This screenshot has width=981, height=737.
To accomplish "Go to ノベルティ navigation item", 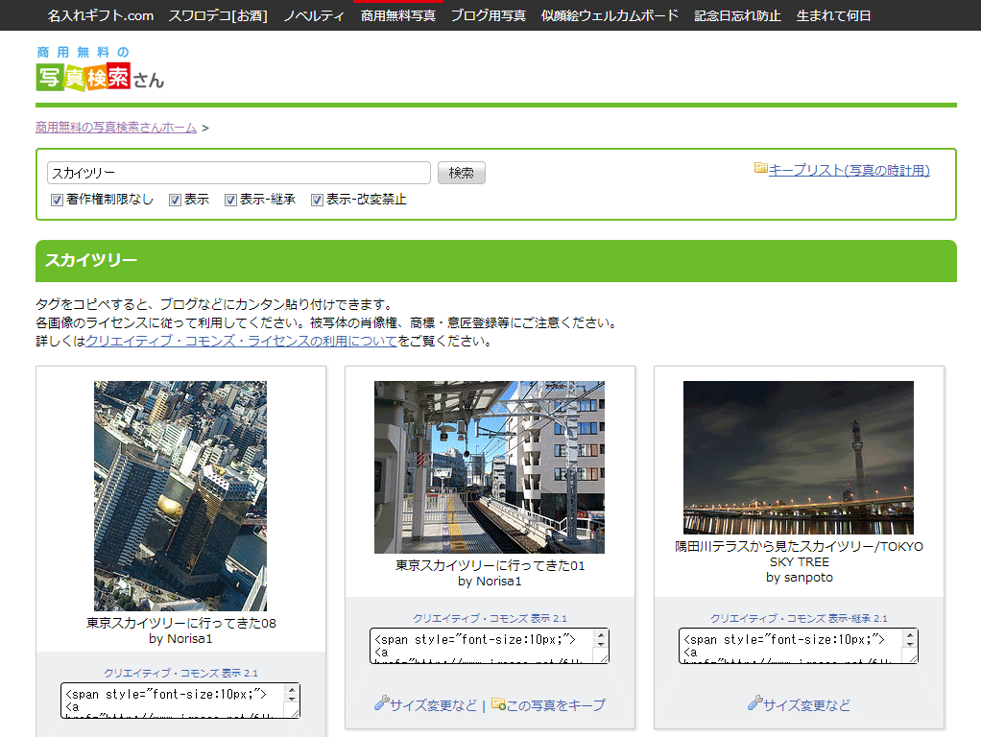I will (x=314, y=15).
